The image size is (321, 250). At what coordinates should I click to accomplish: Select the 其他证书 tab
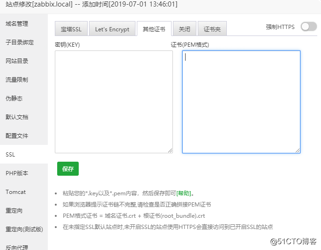154,29
